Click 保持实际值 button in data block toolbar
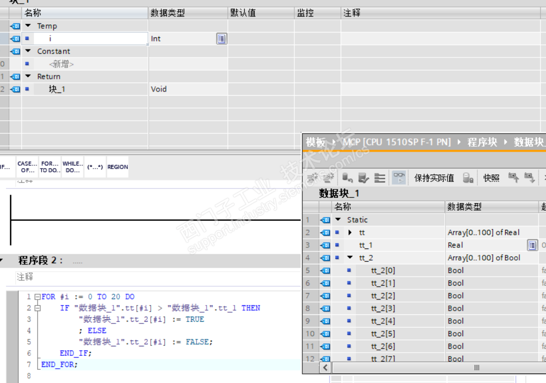Image resolution: width=546 pixels, height=383 pixels. click(x=434, y=178)
